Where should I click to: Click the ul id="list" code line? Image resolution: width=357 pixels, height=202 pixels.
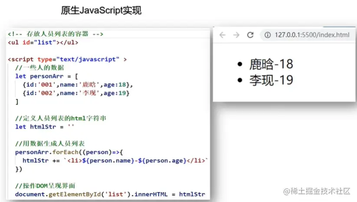tap(43, 42)
